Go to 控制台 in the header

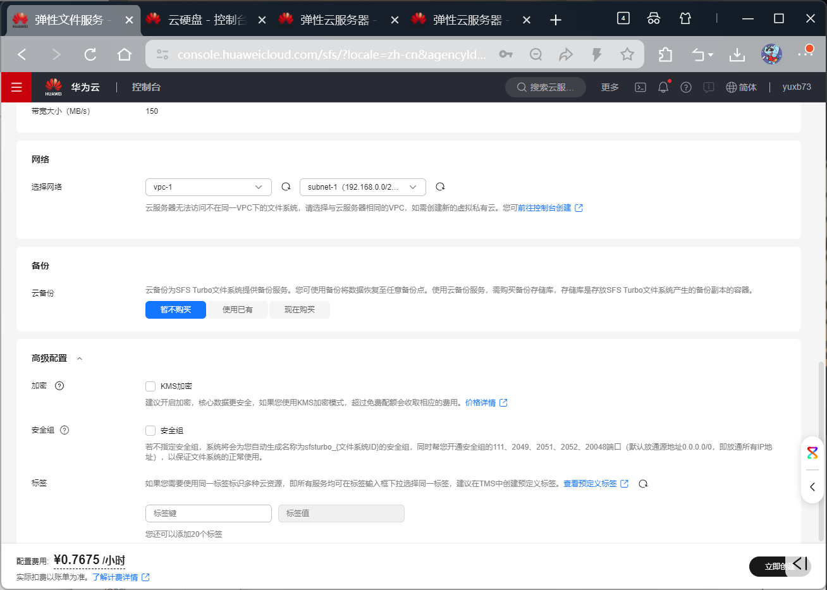pos(146,87)
